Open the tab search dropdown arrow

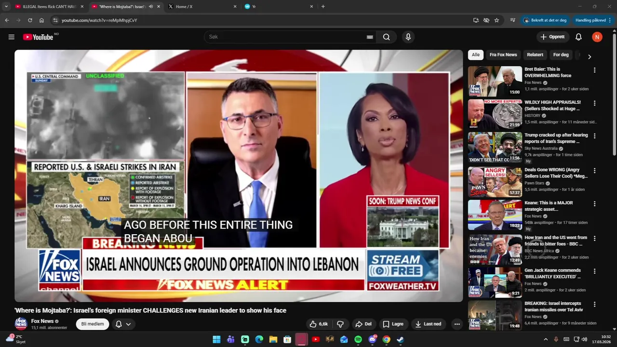pos(6,7)
